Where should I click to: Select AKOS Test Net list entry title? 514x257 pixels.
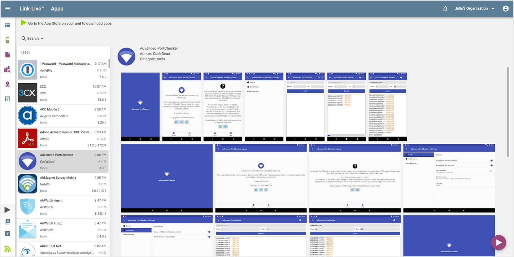50,246
